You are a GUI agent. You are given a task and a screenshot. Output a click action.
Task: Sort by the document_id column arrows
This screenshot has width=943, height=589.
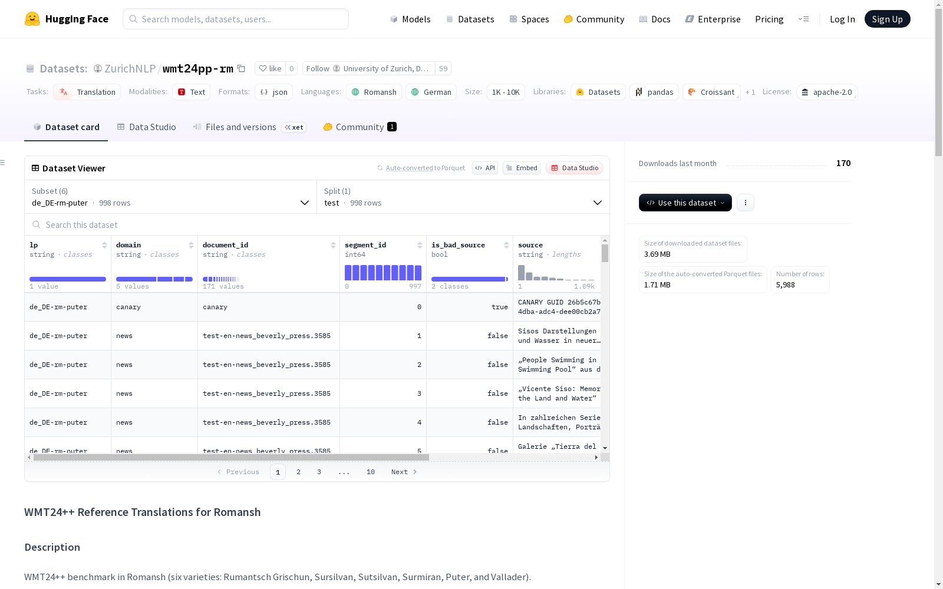333,245
